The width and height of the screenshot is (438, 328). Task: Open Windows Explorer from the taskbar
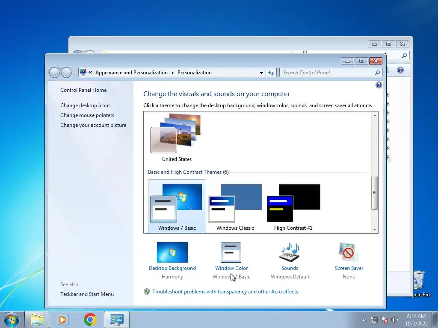pyautogui.click(x=37, y=319)
